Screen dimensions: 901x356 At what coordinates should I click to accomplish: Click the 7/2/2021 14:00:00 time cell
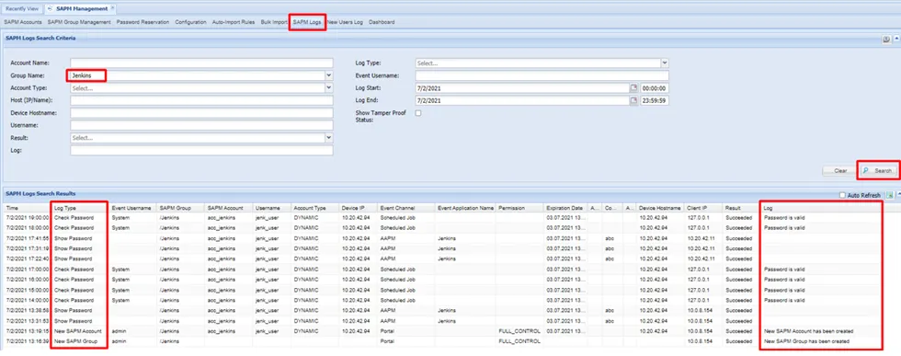[x=28, y=300]
